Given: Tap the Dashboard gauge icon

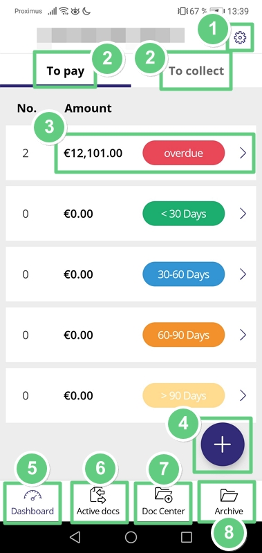Looking at the screenshot, I should 32,496.
